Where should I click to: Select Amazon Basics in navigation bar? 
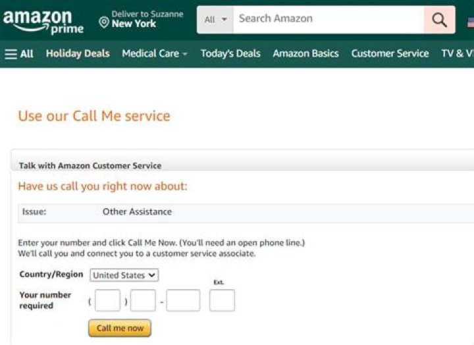tap(305, 54)
